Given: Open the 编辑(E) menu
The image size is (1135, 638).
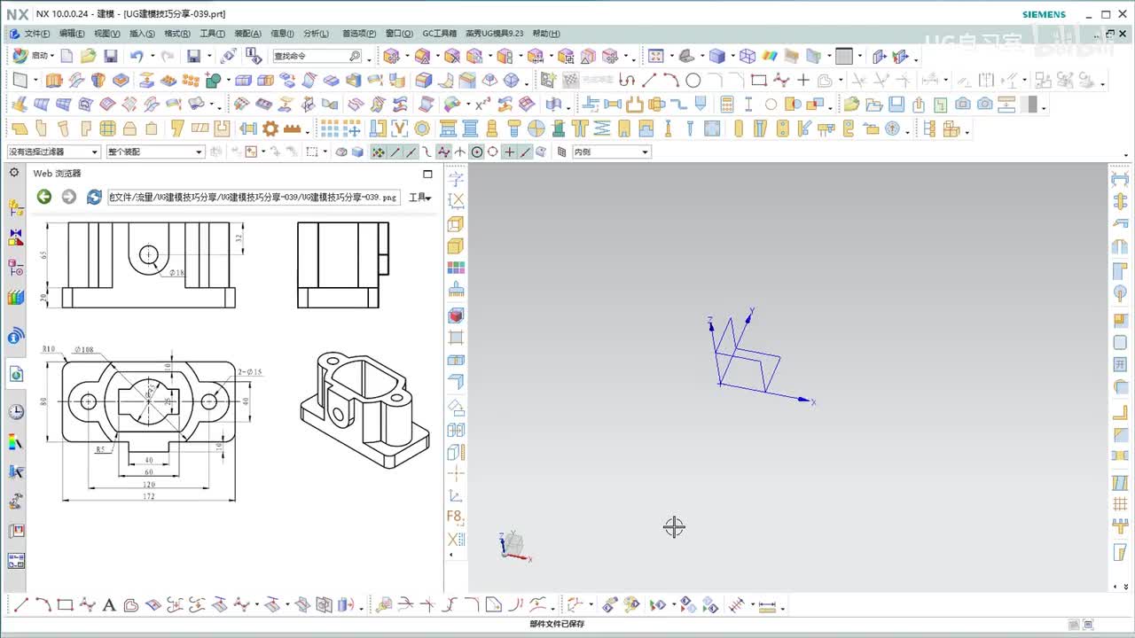Looking at the screenshot, I should [72, 34].
